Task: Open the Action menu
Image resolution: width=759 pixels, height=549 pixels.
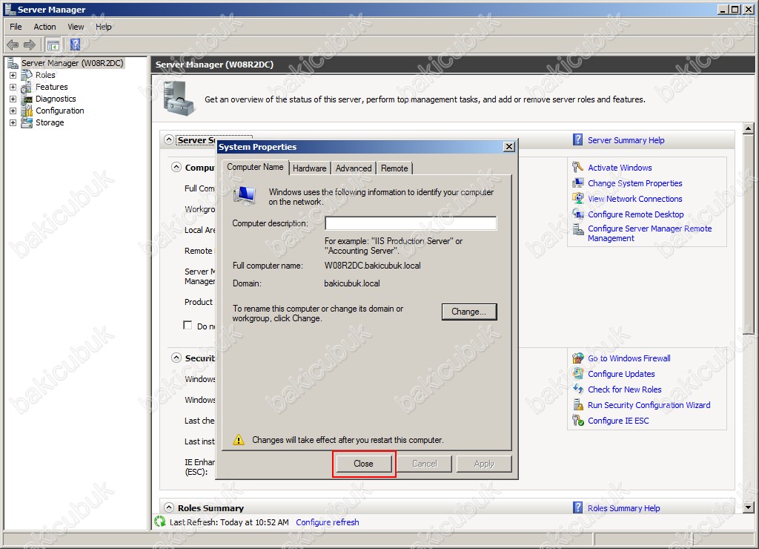Action: click(44, 27)
